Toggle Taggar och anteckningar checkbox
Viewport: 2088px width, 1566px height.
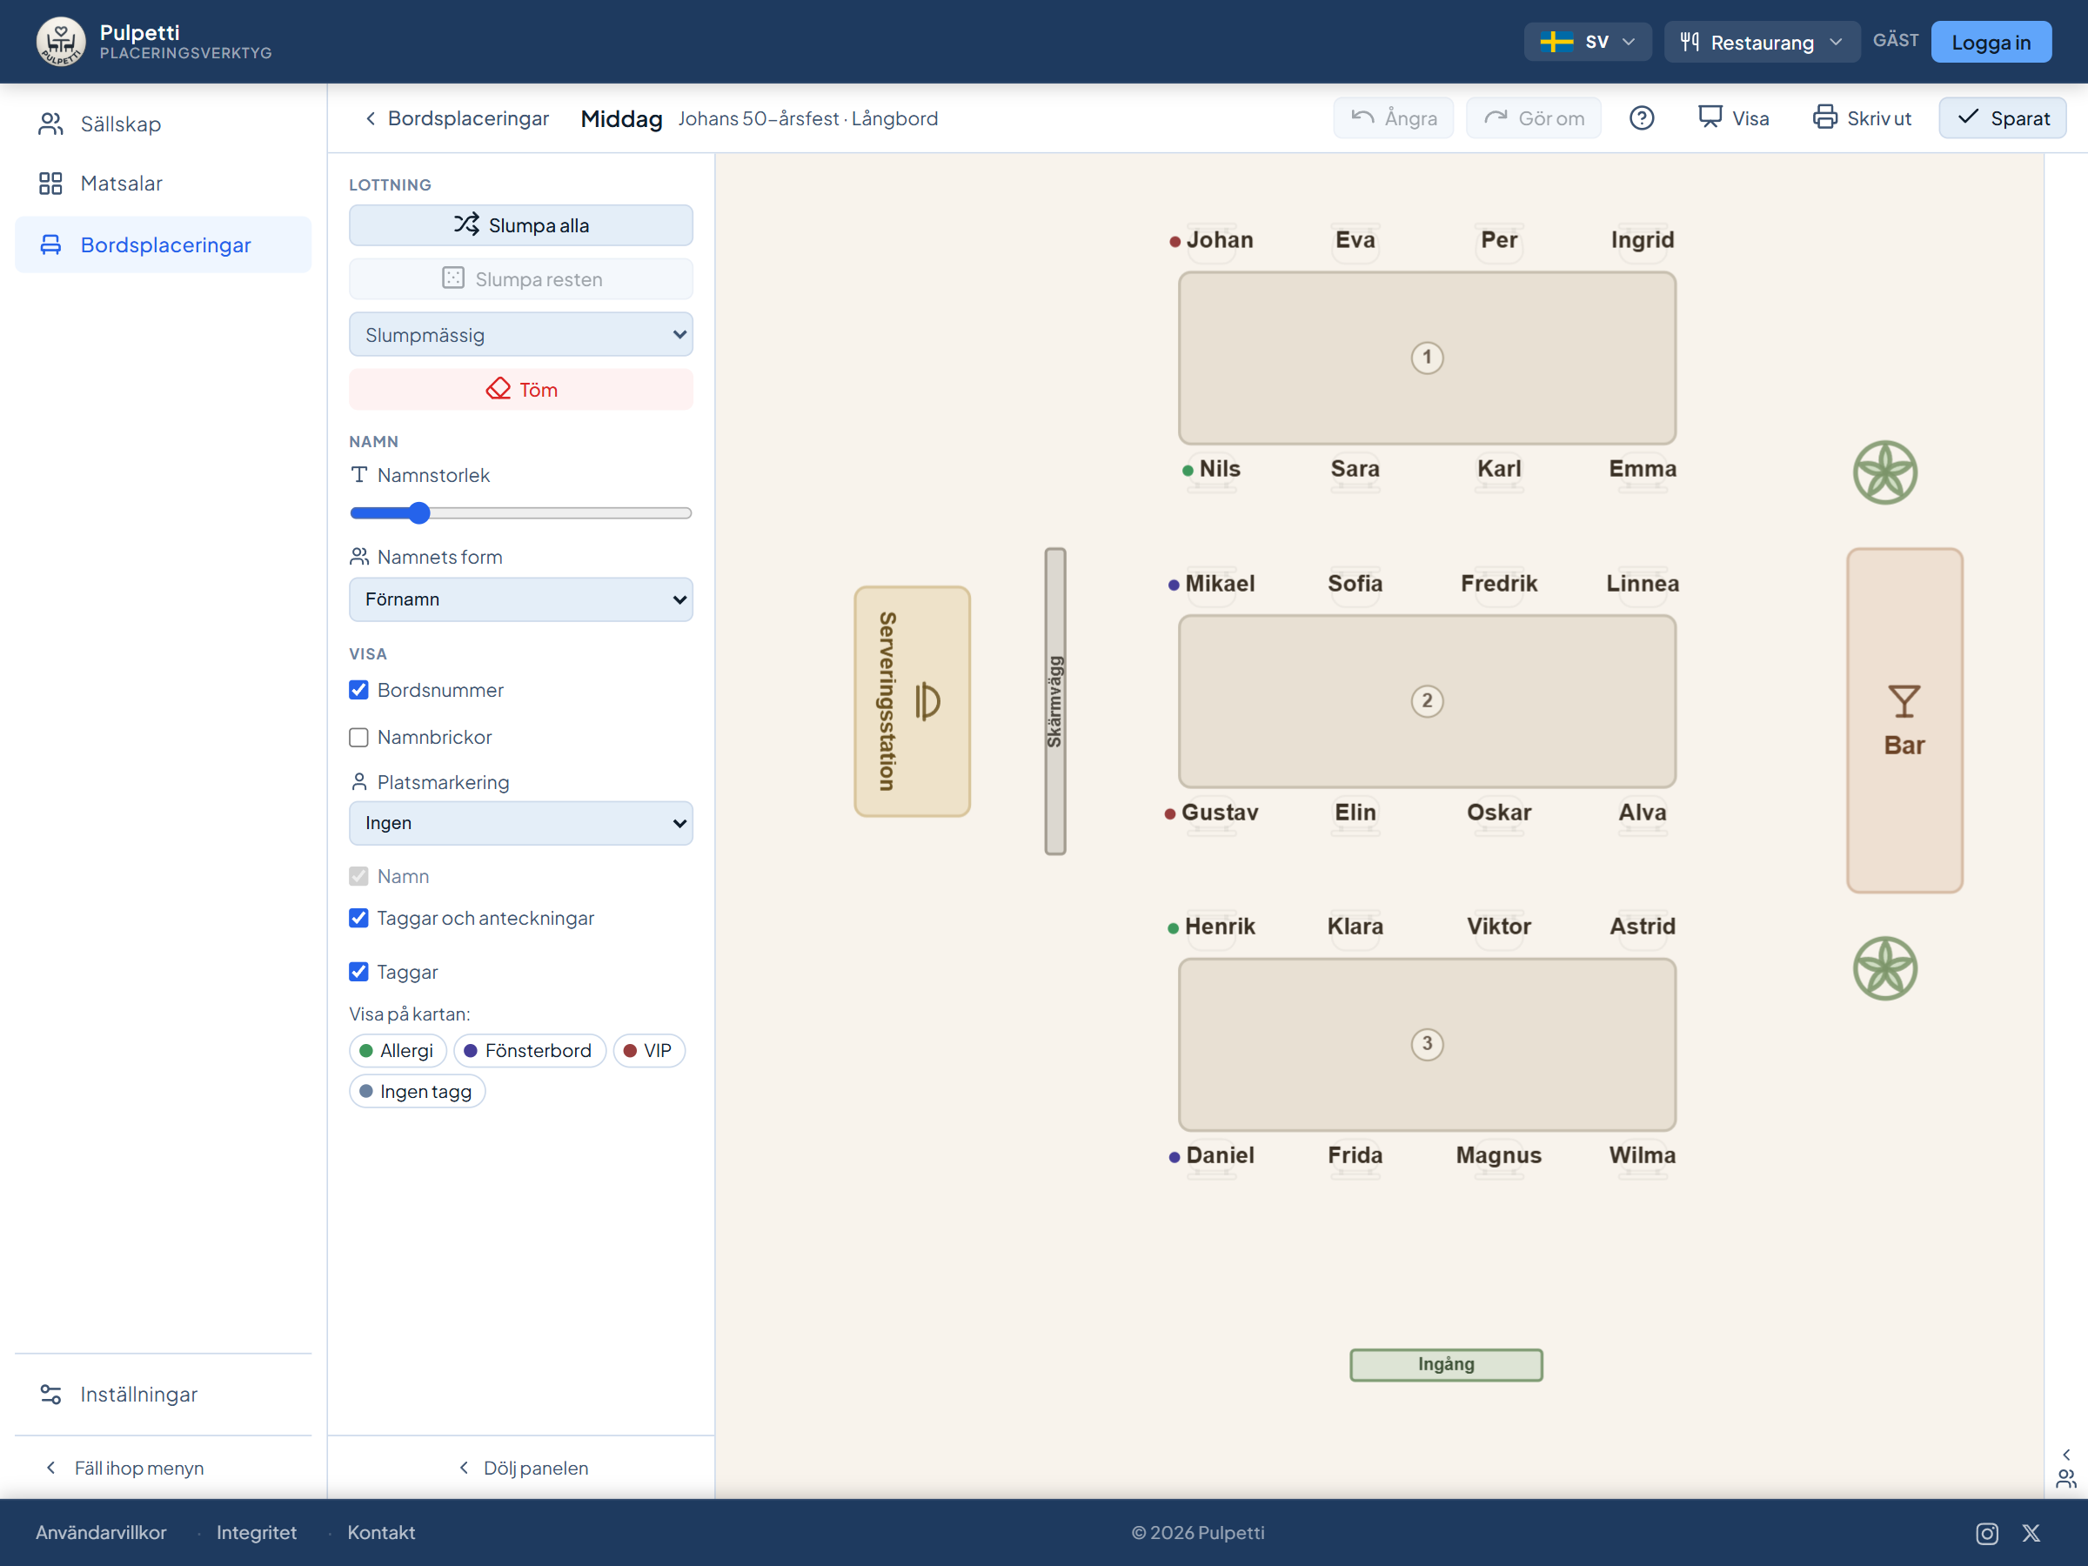pyautogui.click(x=358, y=919)
